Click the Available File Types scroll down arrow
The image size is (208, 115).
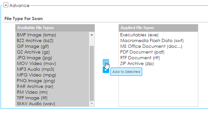point(92,104)
